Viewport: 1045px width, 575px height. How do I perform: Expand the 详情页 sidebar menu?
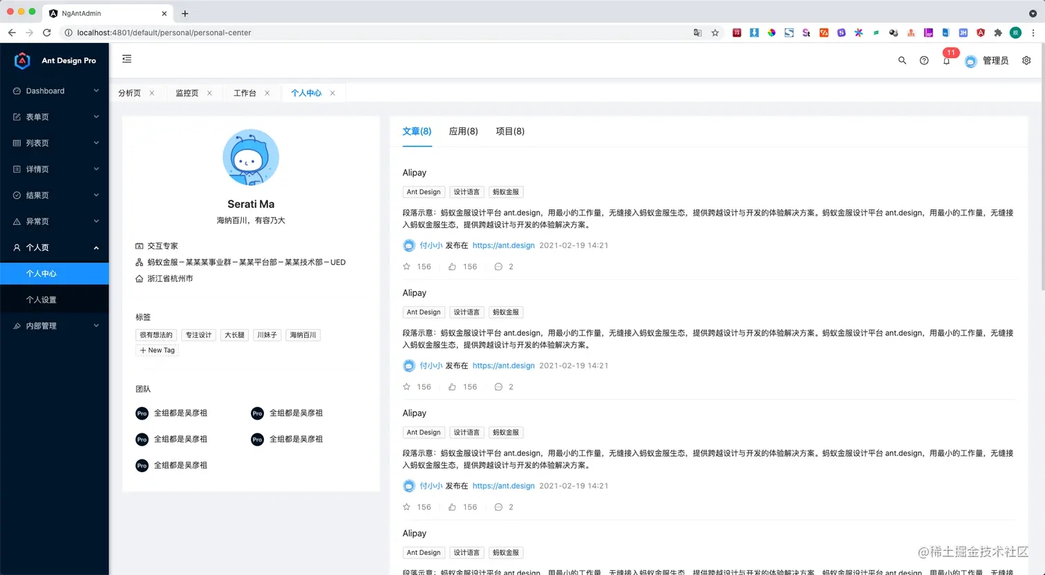(55, 169)
